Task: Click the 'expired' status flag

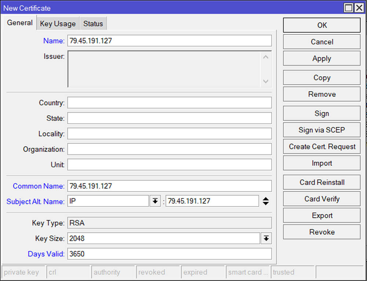Action: (203, 272)
